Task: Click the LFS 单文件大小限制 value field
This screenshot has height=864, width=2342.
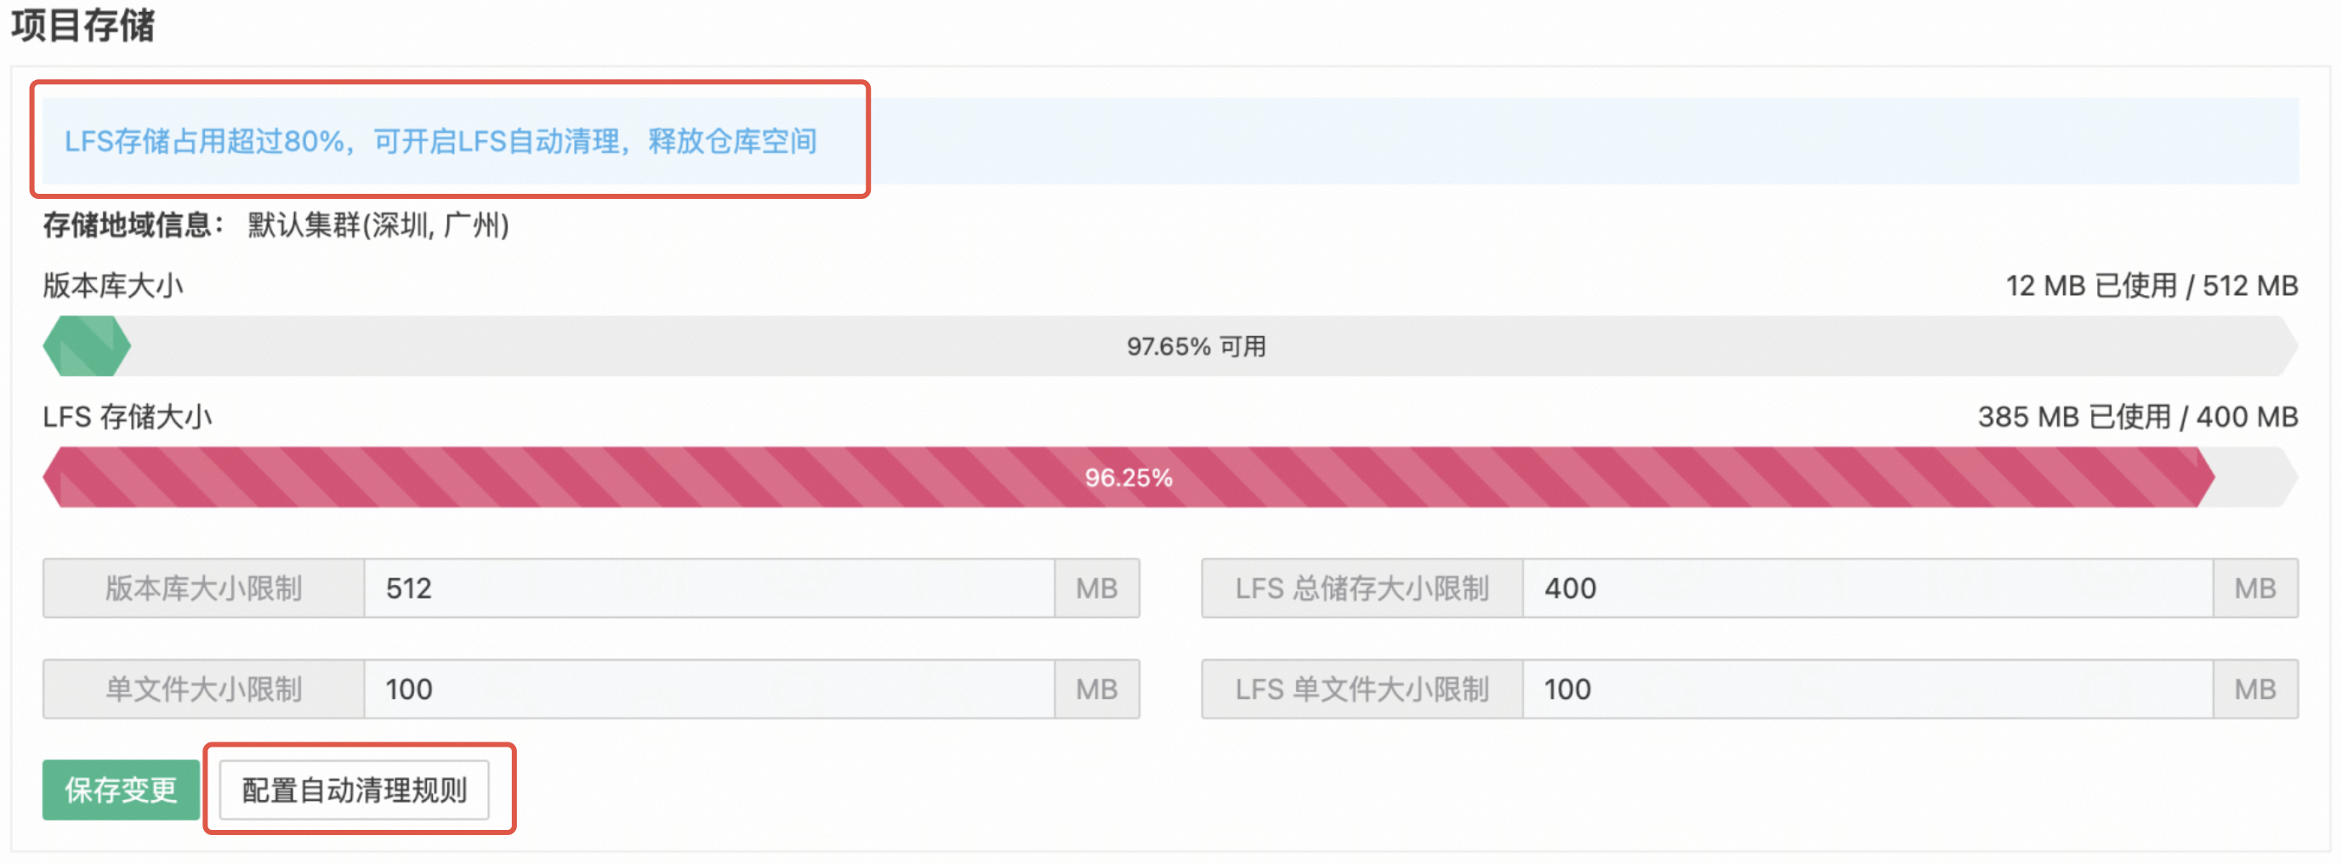Action: 1867,690
